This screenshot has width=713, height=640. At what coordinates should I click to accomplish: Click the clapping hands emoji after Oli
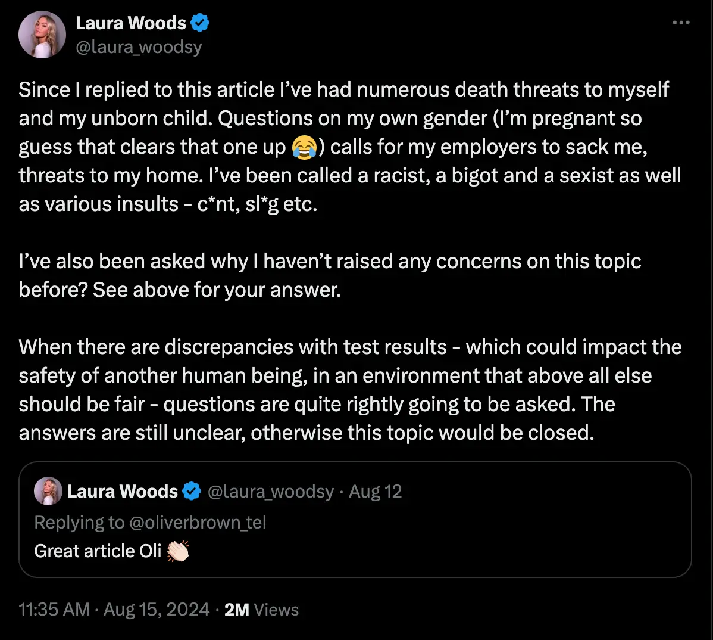(x=178, y=551)
